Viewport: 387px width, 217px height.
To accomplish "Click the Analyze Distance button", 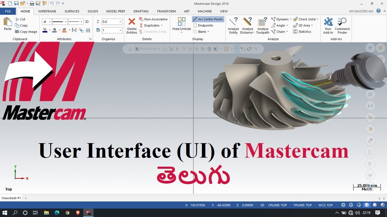I will [248, 26].
